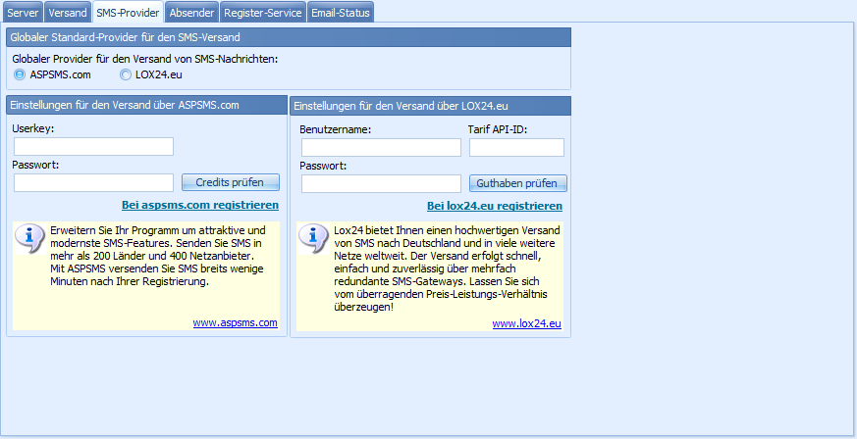Switch to the Email-Status tab
Screen dimensions: 857x439
coord(340,13)
